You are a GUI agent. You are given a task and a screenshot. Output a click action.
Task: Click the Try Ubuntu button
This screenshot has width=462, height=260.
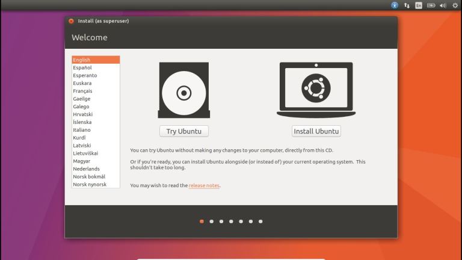click(x=184, y=131)
